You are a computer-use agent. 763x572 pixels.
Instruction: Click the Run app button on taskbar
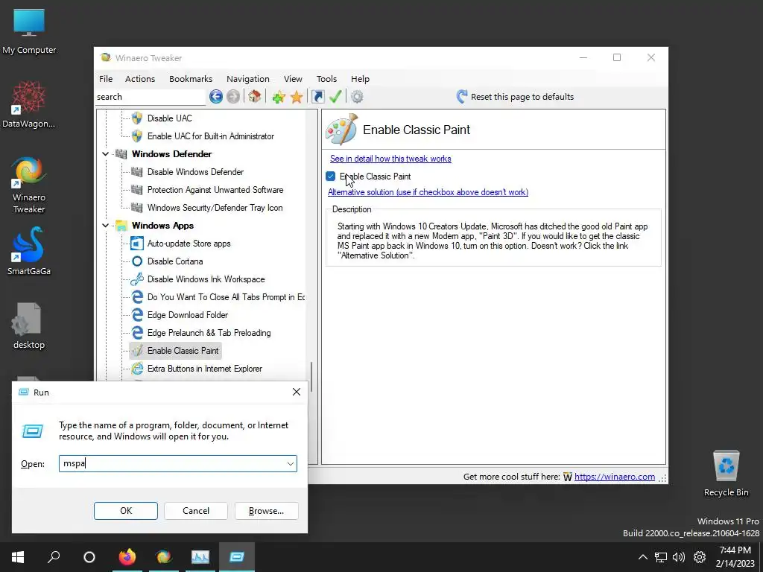pos(237,557)
